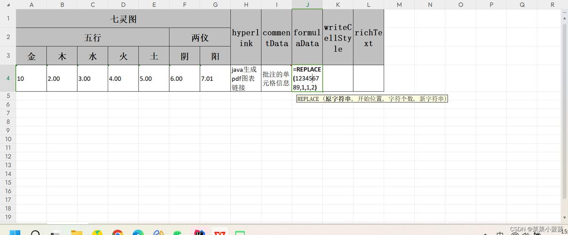Select column M header
The height and width of the screenshot is (235, 568).
click(399, 5)
